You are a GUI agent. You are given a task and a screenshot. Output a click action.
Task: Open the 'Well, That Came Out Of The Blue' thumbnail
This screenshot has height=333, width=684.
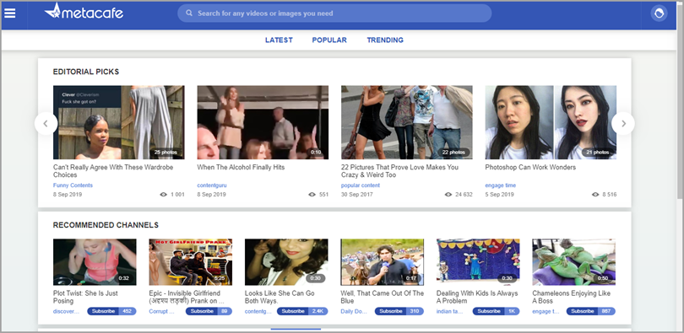[383, 262]
